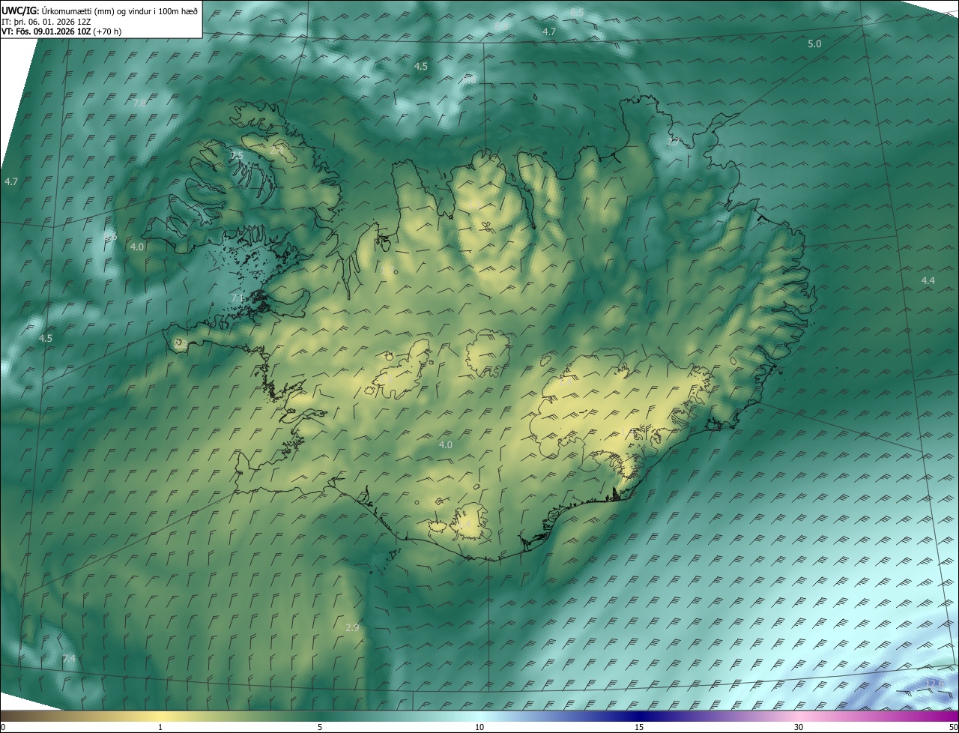
Task: Click the '10' tick label under the colorbar
Action: pos(479,728)
